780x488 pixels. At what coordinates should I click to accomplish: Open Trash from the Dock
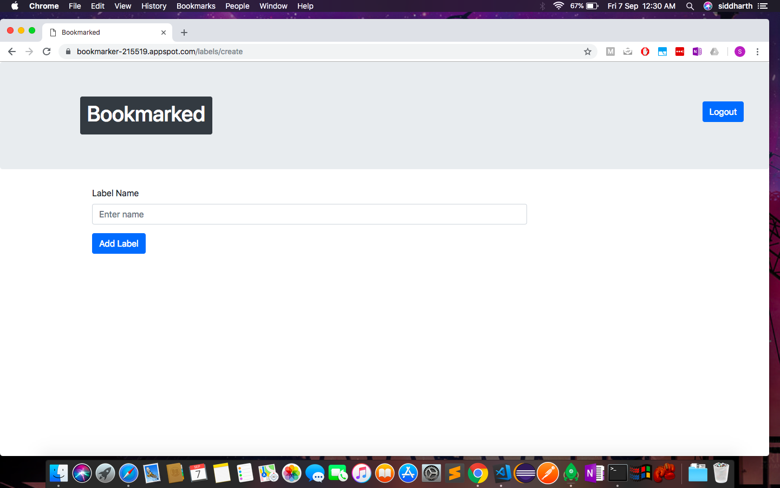pyautogui.click(x=721, y=473)
